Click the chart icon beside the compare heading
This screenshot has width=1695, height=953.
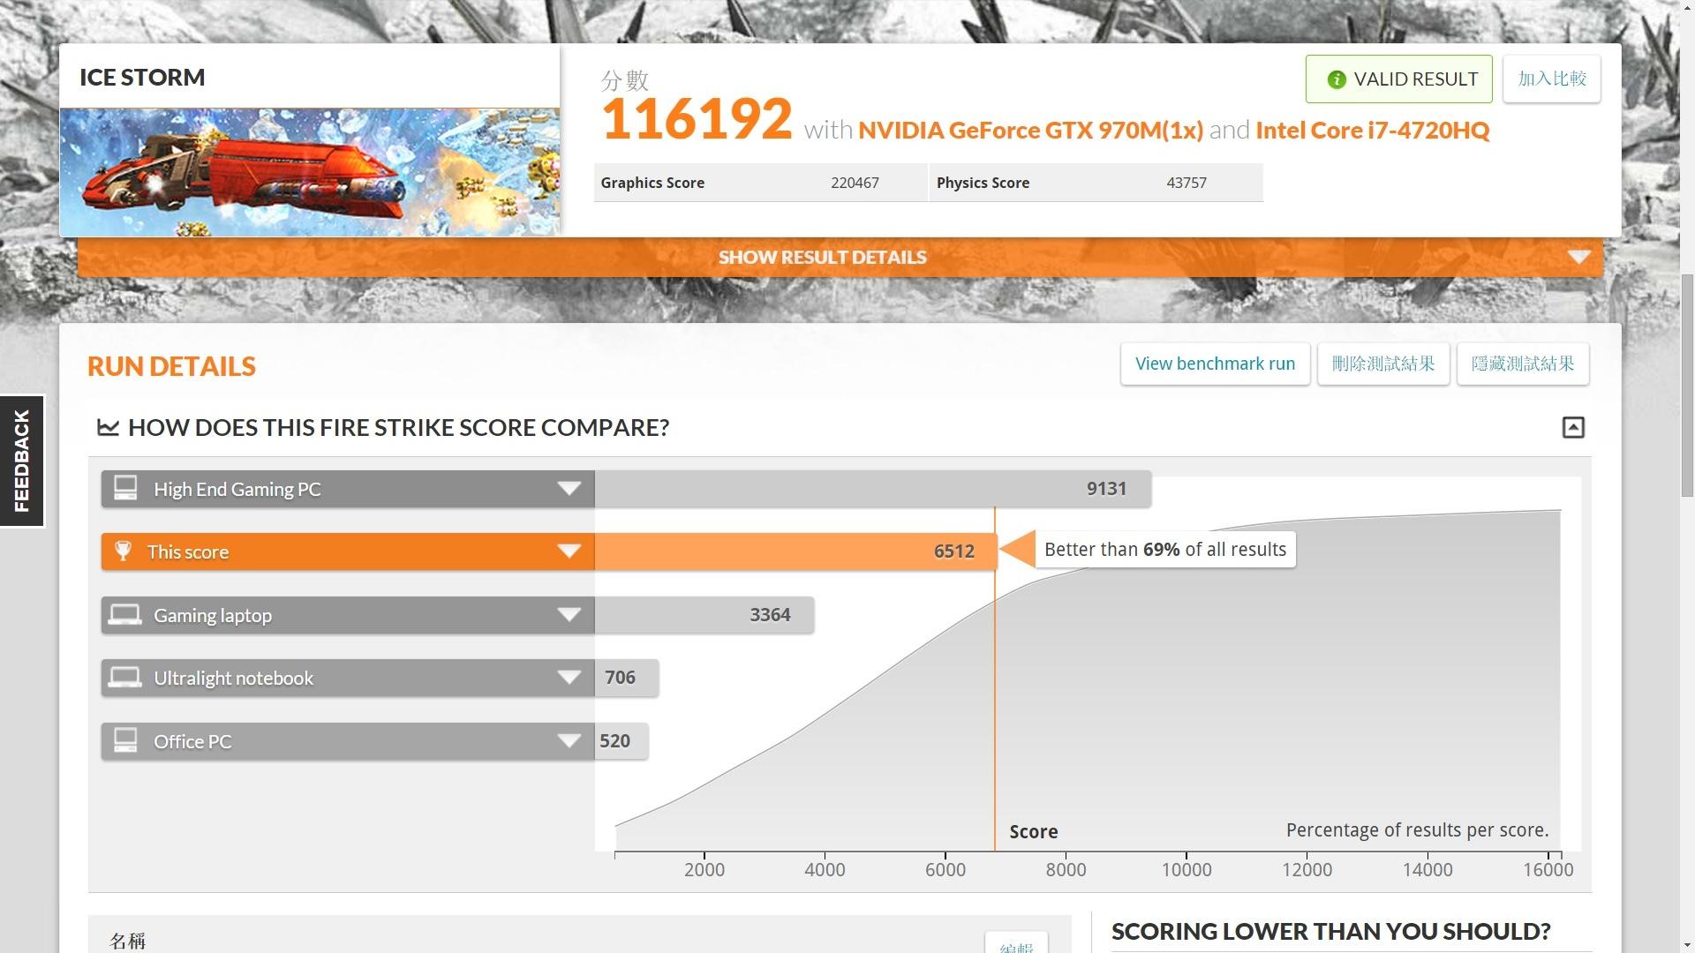pyautogui.click(x=108, y=427)
